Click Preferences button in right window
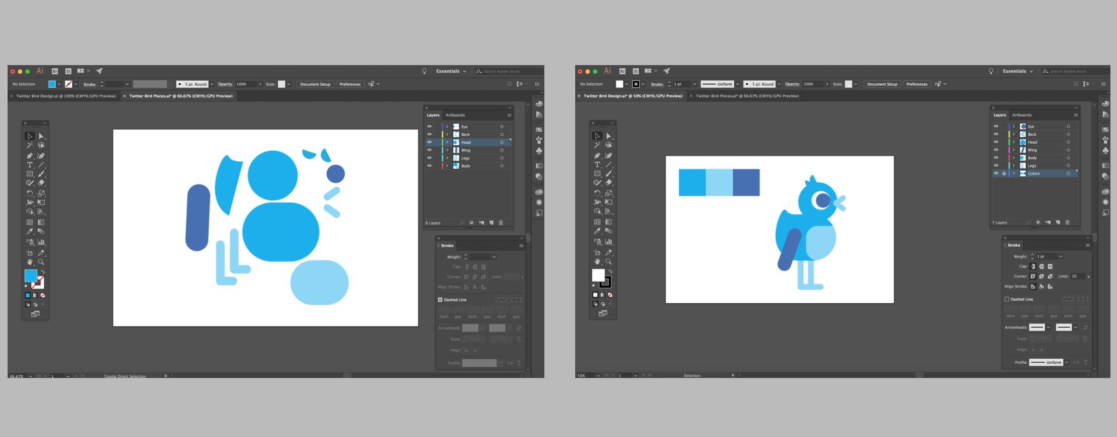 click(917, 84)
